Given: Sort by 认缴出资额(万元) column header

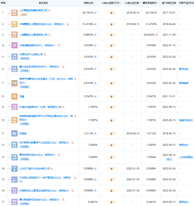Looking at the screenshot, I should pyautogui.click(x=111, y=3).
